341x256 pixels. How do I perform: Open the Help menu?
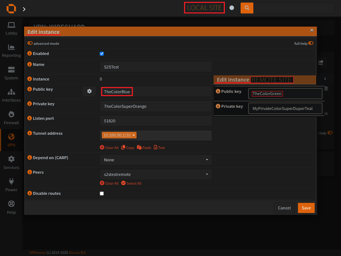(11, 208)
